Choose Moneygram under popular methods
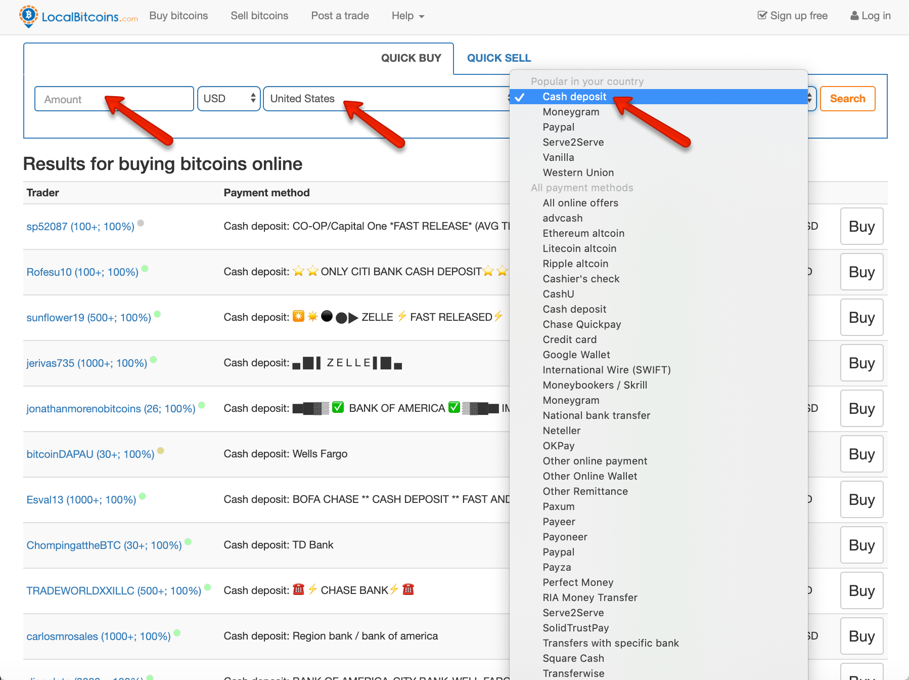Viewport: 909px width, 680px height. 659,112
